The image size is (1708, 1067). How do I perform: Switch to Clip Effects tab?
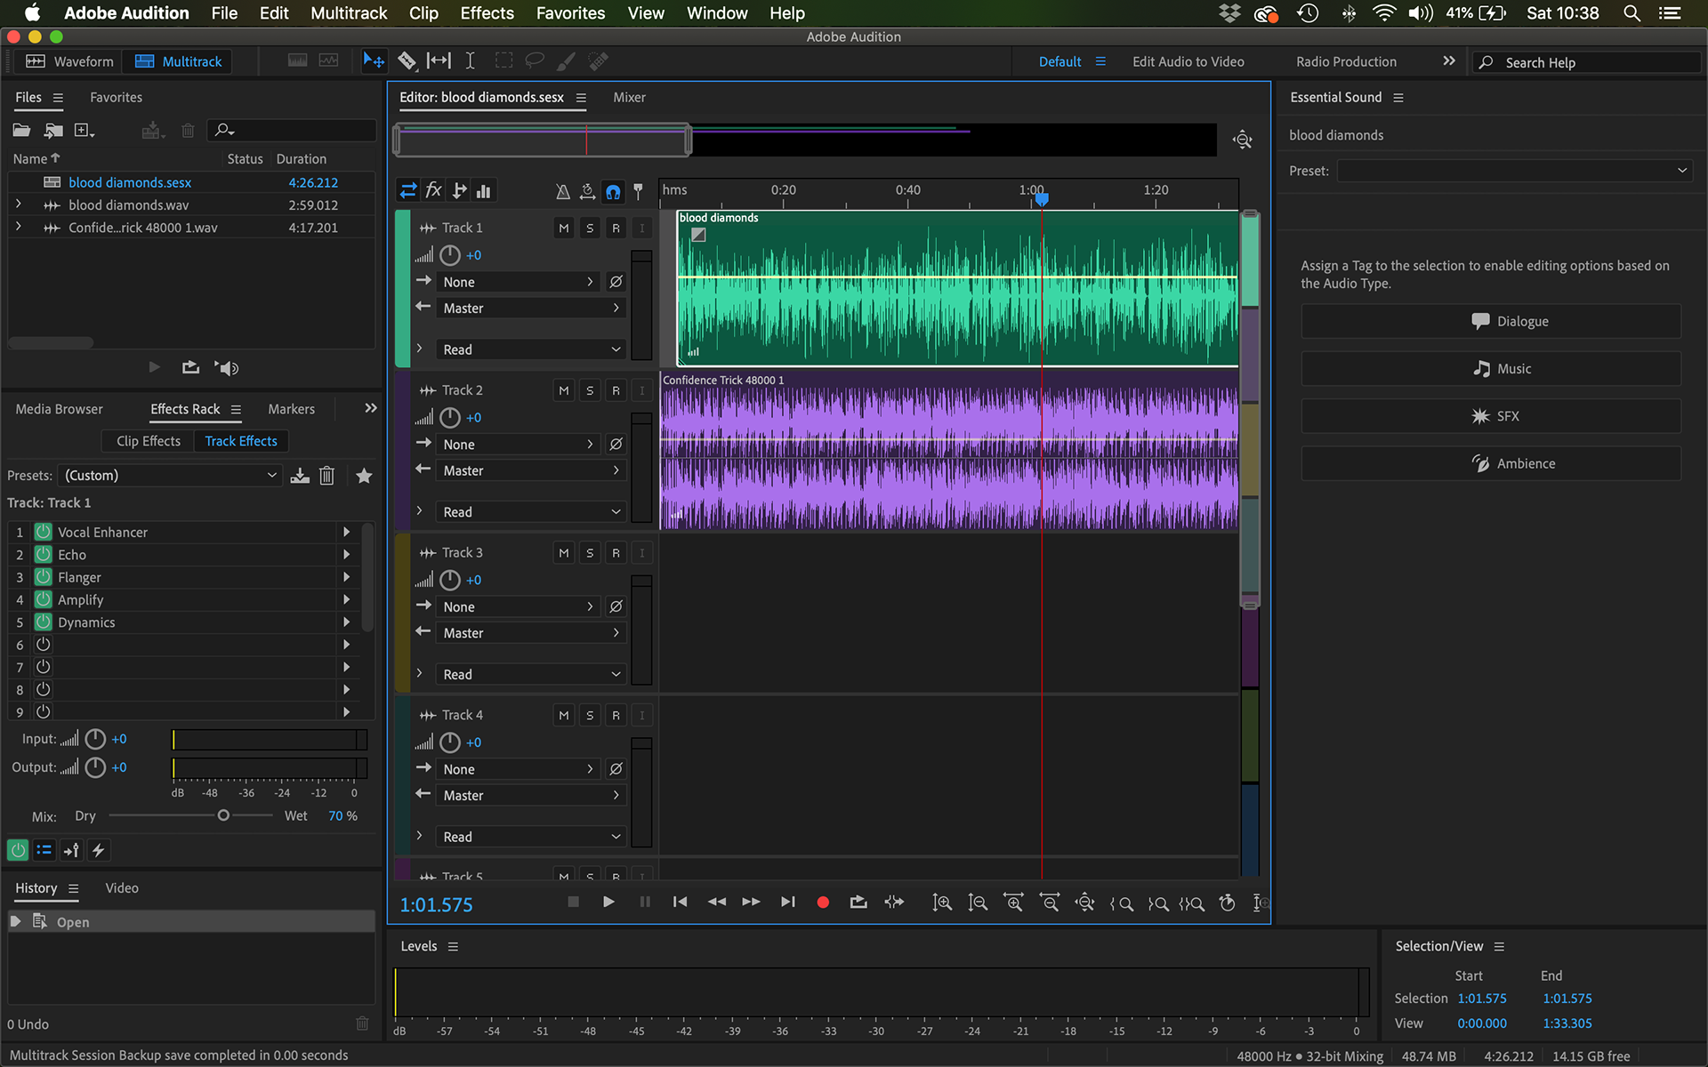point(148,441)
